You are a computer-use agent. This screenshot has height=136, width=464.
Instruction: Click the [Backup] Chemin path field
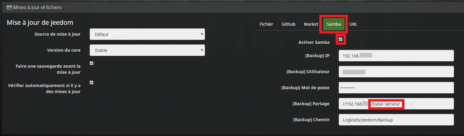[396, 120]
